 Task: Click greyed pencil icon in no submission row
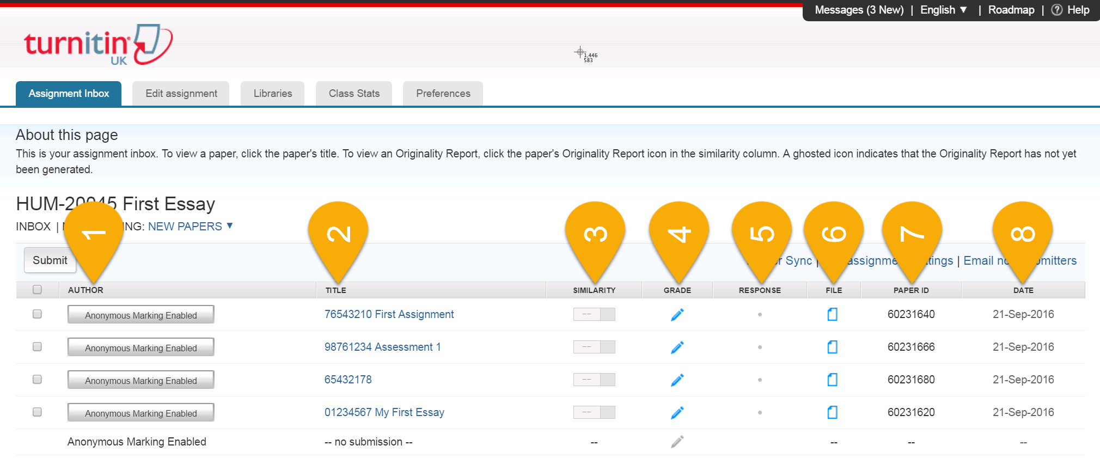677,442
